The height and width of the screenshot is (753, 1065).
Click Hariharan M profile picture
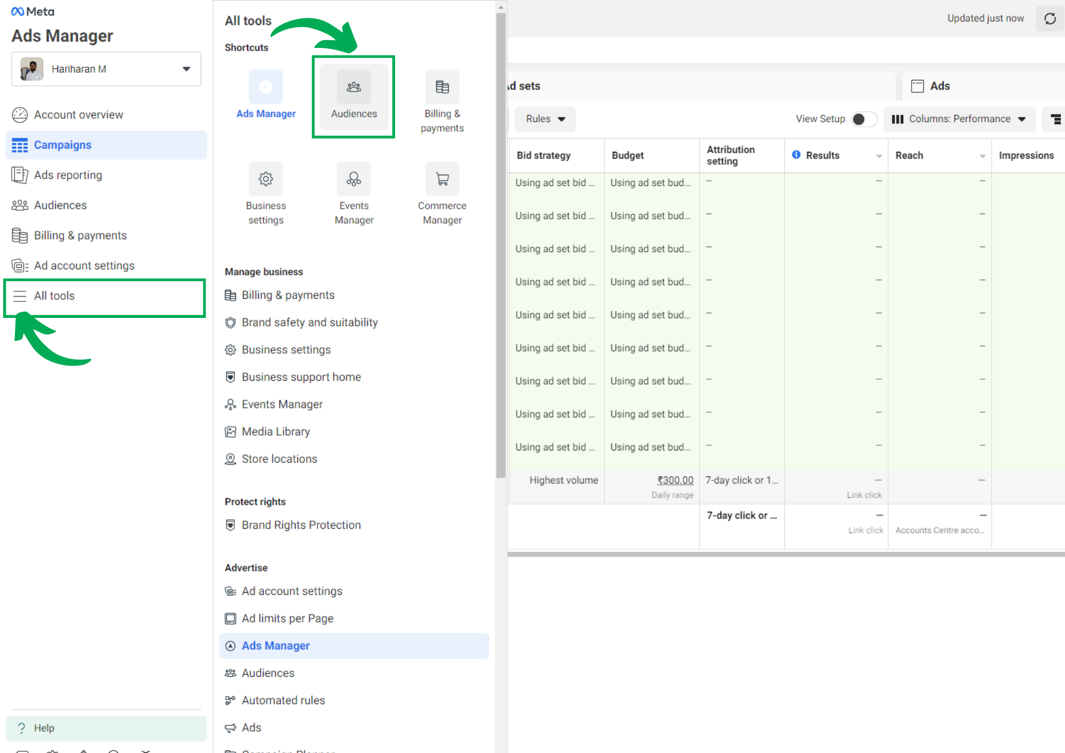tap(32, 69)
